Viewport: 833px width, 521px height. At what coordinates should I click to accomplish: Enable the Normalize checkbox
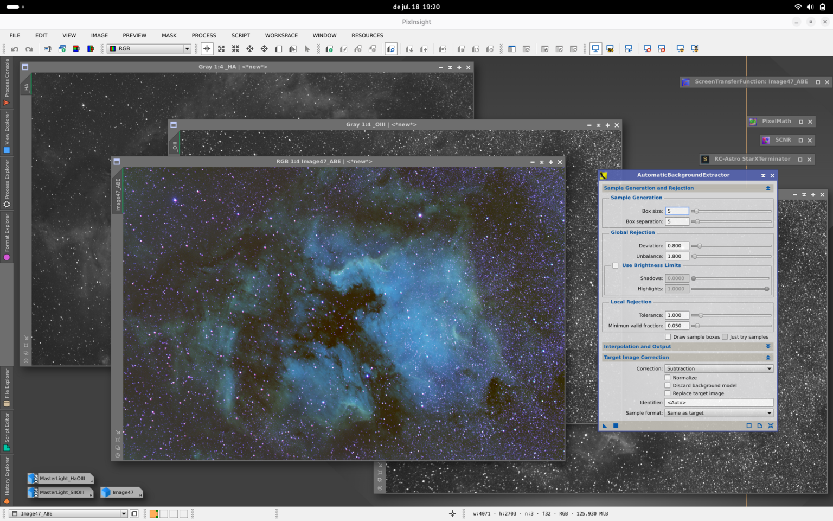tap(668, 378)
